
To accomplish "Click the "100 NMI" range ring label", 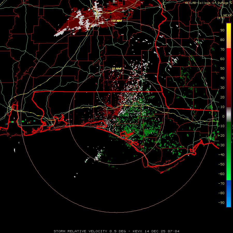I will (116, 21).
